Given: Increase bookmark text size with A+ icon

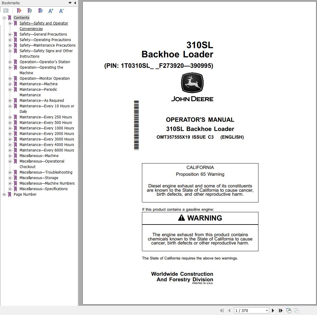Looking at the screenshot, I should pos(51,10).
